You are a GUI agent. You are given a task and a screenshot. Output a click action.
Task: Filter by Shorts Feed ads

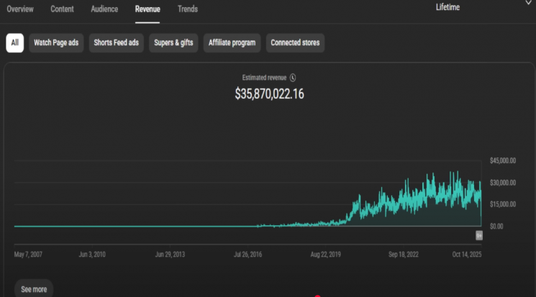(116, 43)
